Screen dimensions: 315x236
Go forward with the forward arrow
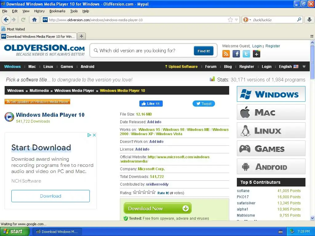tap(14, 20)
